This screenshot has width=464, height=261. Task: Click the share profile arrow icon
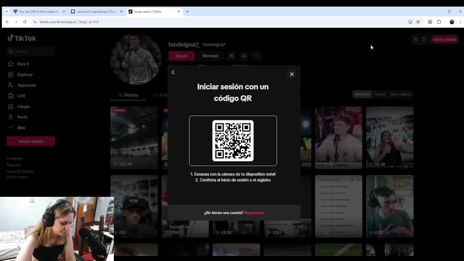tap(244, 56)
